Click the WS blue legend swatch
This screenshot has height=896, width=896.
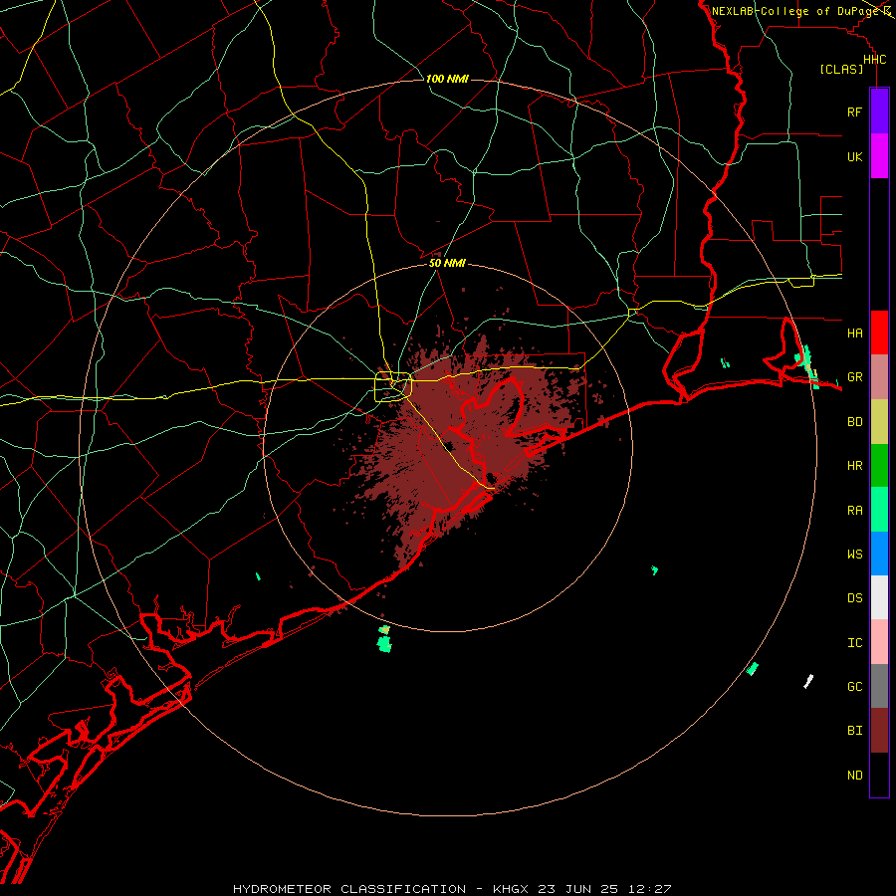(879, 554)
